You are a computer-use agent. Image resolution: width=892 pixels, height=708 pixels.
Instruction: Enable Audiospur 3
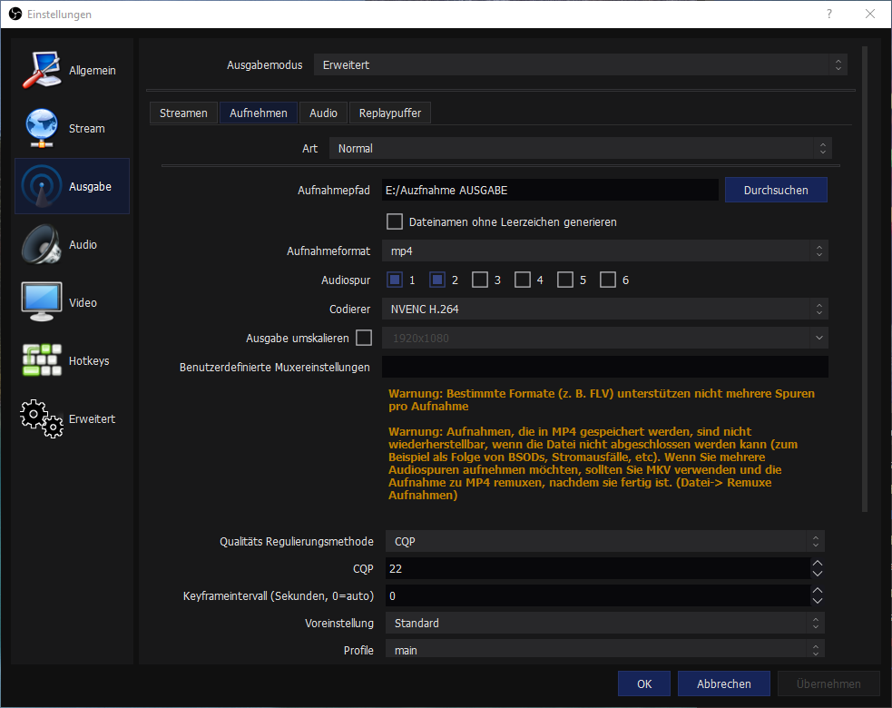point(479,280)
